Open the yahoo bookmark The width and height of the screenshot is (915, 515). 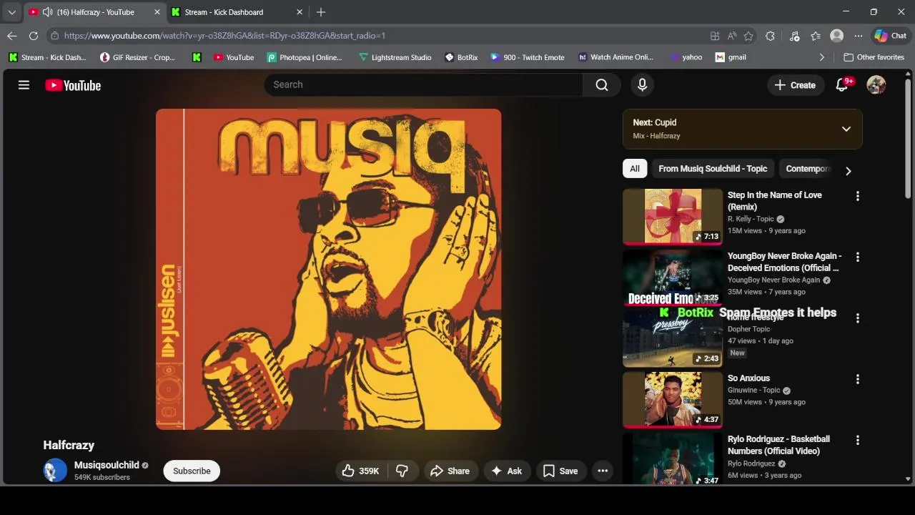pyautogui.click(x=686, y=57)
